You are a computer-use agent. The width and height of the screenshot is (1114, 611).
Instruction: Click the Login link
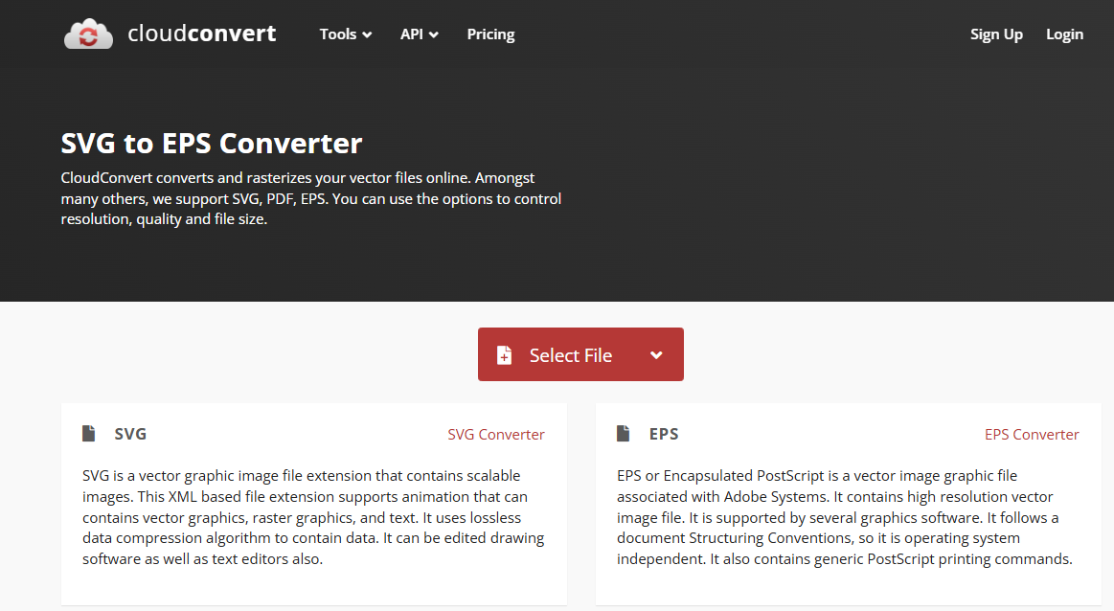pyautogui.click(x=1064, y=34)
